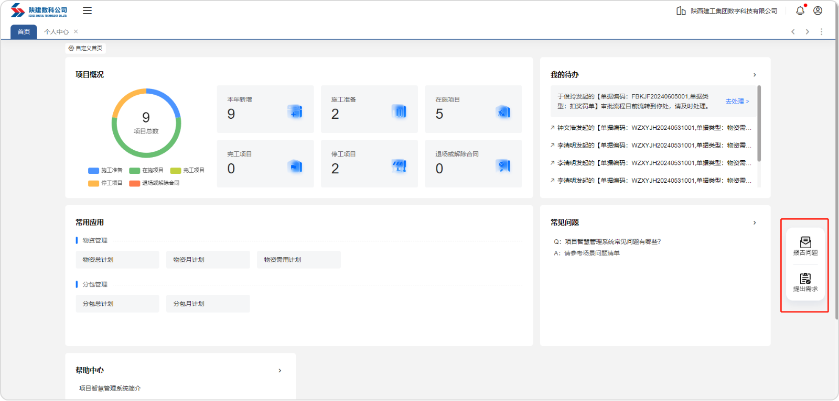Image resolution: width=839 pixels, height=401 pixels.
Task: Click the hamburger menu icon
Action: click(87, 10)
